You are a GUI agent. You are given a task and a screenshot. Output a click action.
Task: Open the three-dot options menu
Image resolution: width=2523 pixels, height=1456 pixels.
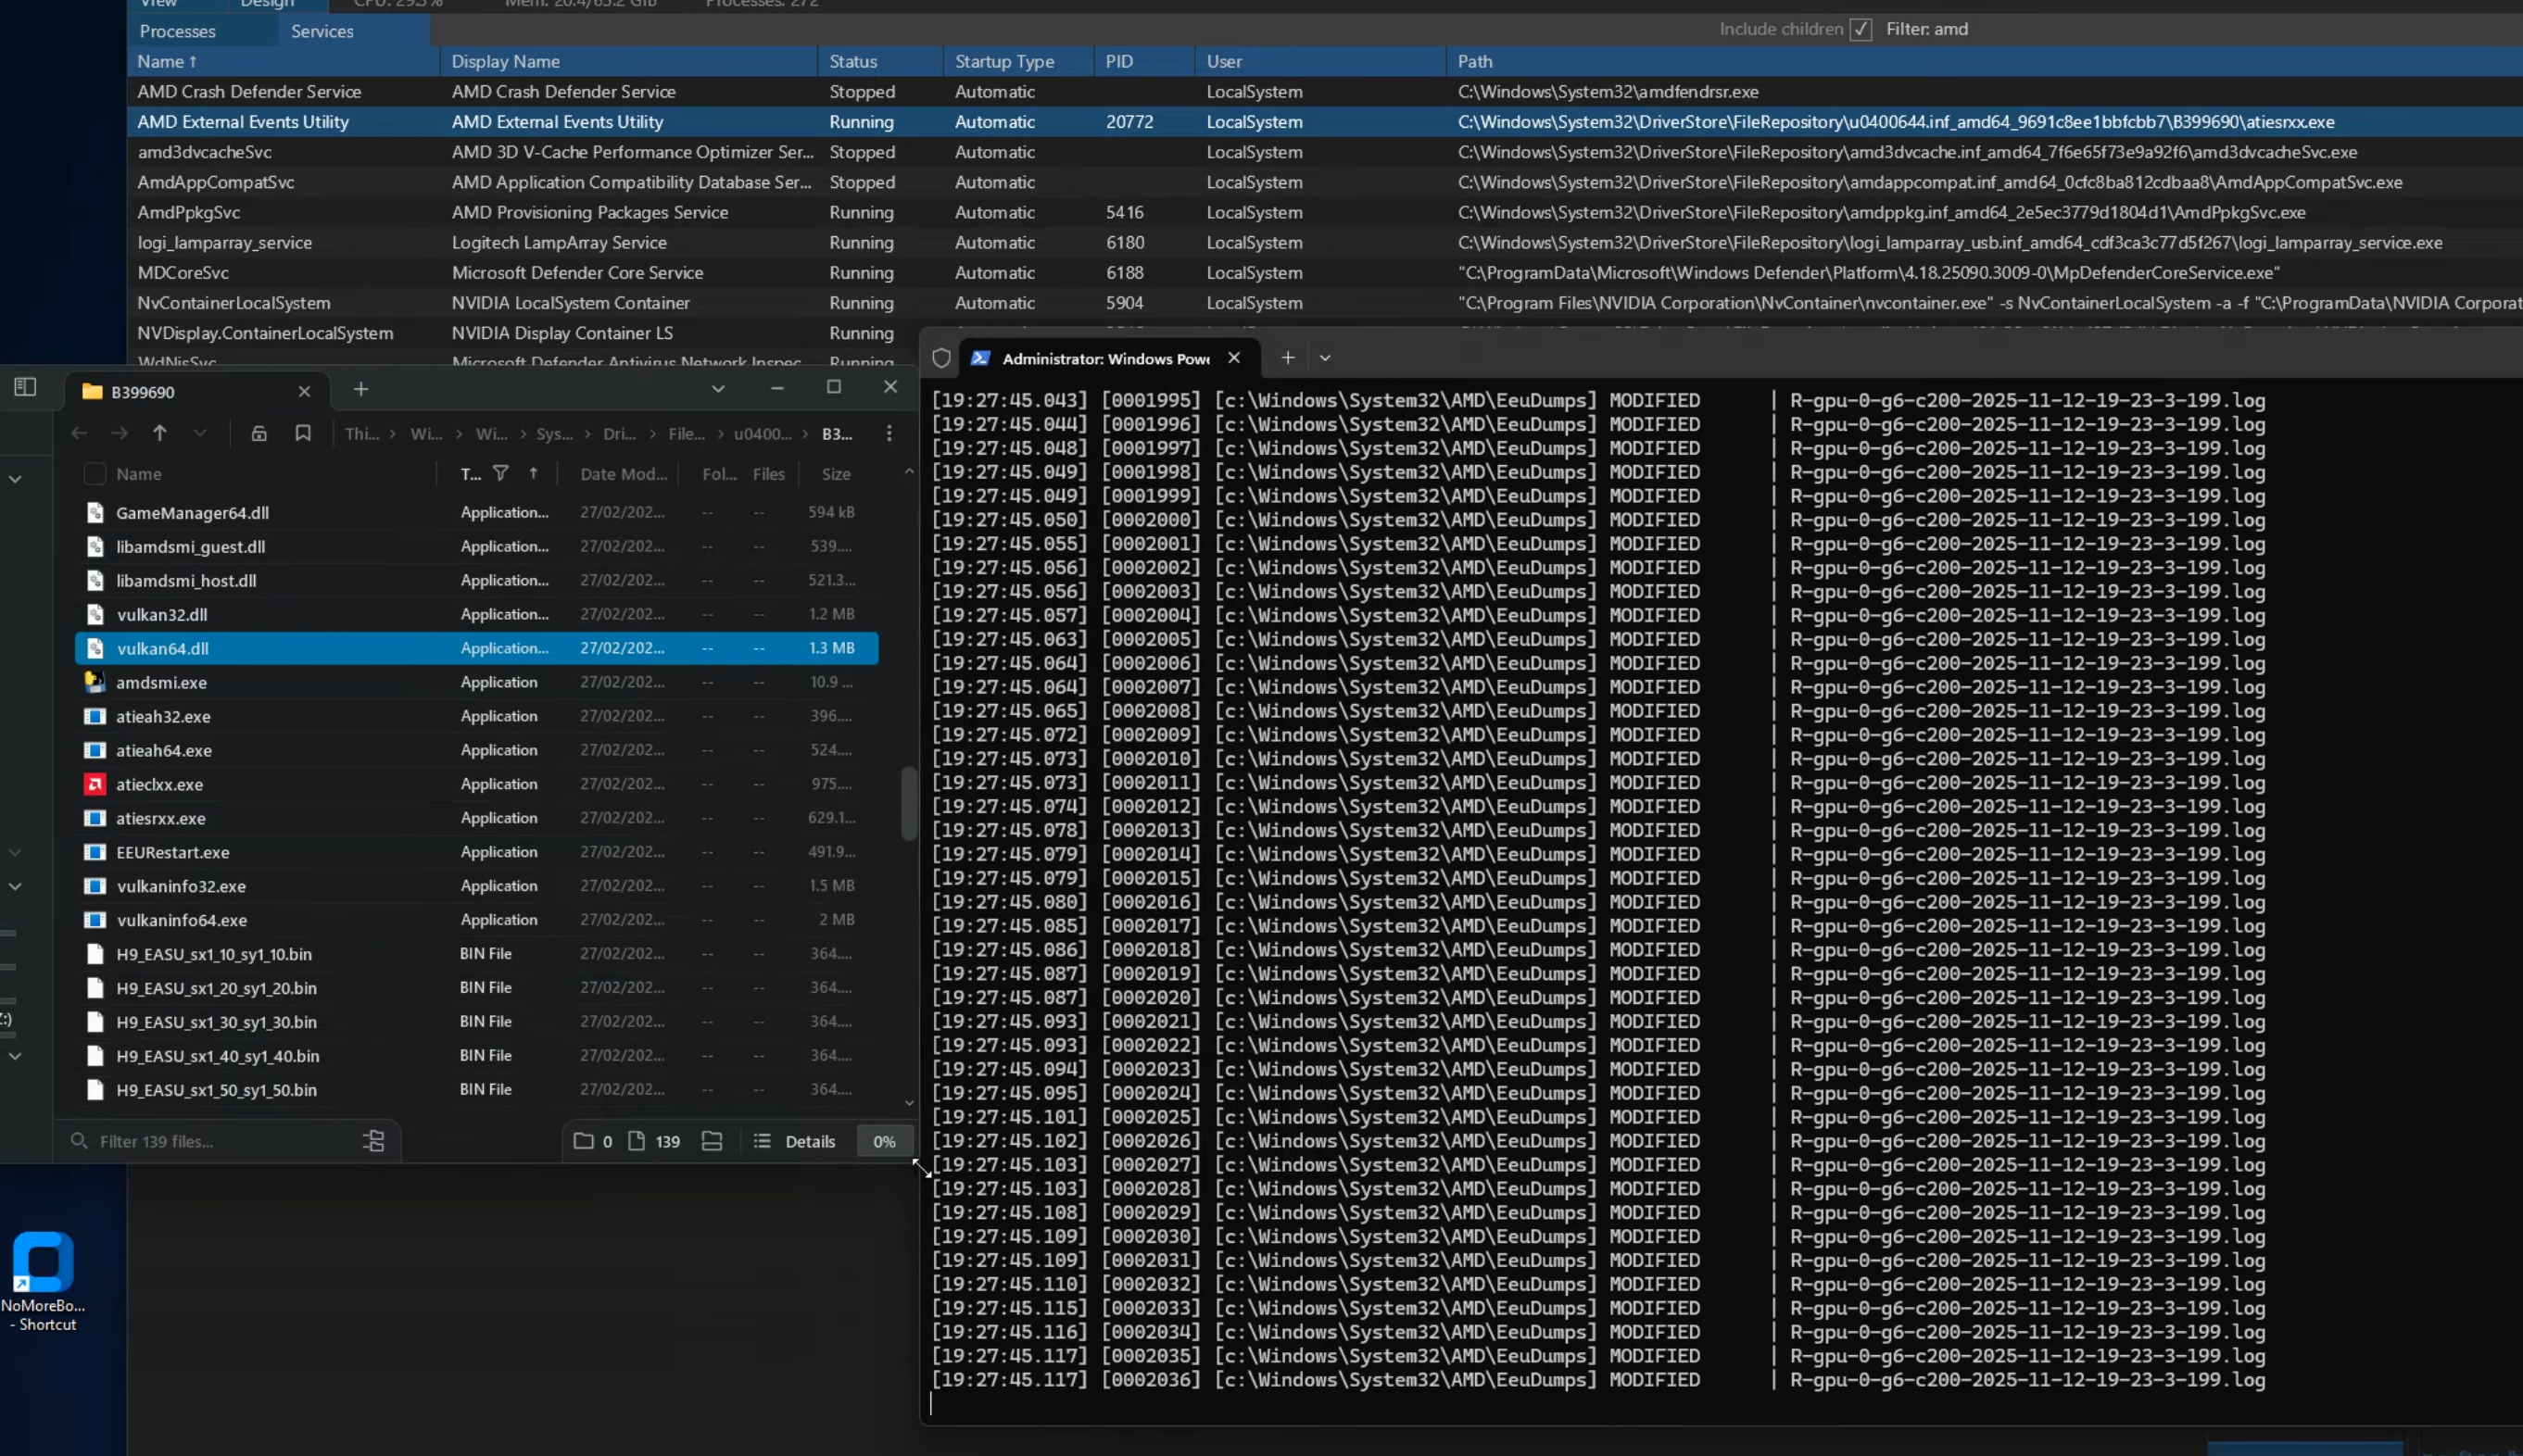point(889,433)
